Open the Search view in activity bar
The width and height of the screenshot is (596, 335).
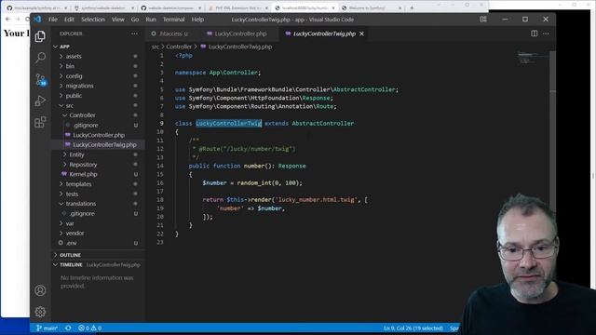point(40,58)
